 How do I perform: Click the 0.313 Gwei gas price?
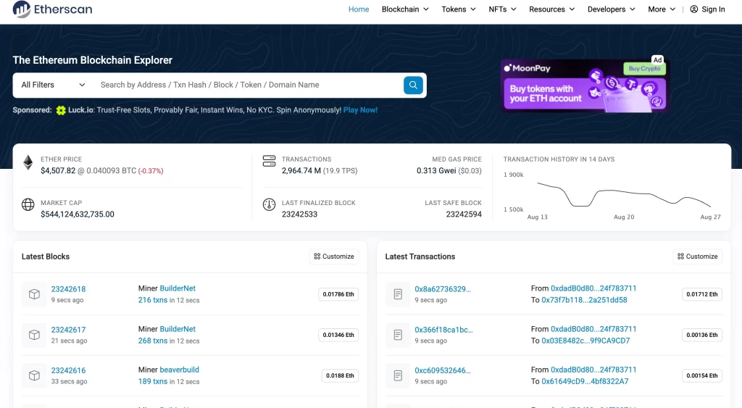click(x=436, y=171)
